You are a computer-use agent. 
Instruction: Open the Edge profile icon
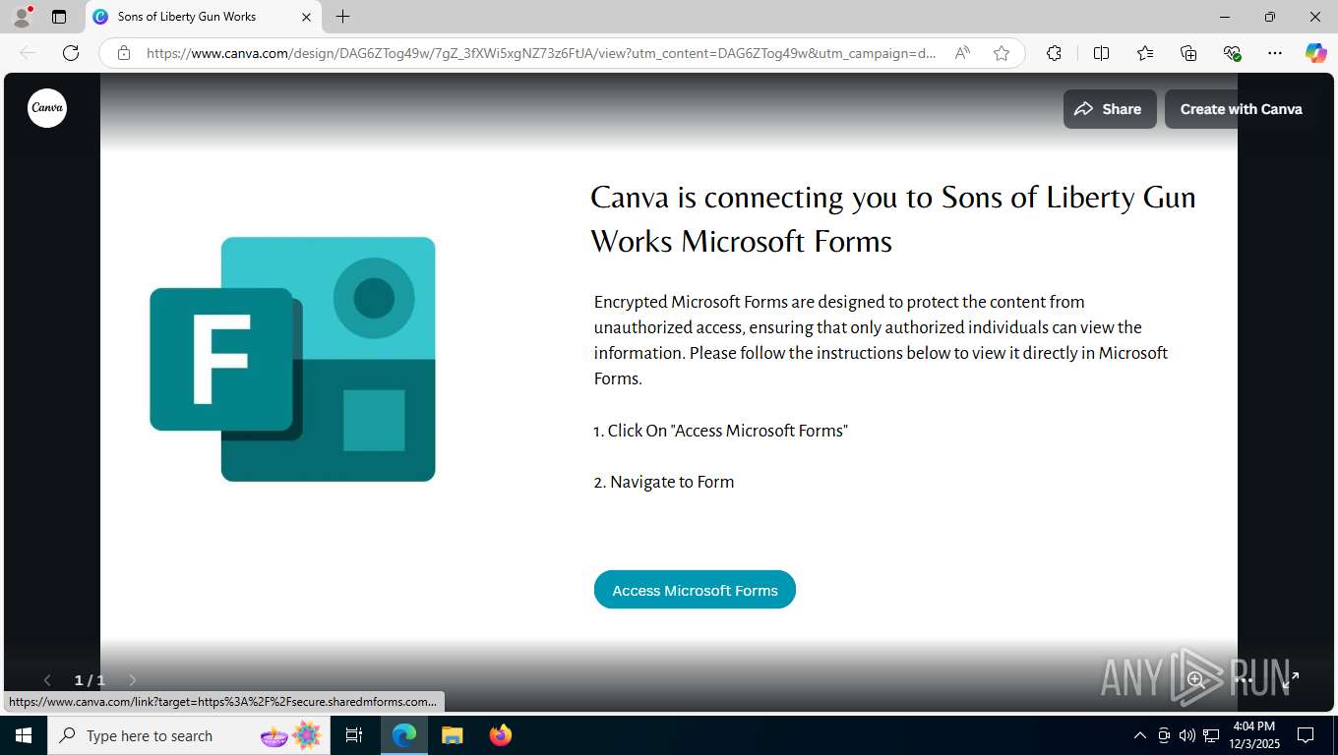[x=22, y=17]
